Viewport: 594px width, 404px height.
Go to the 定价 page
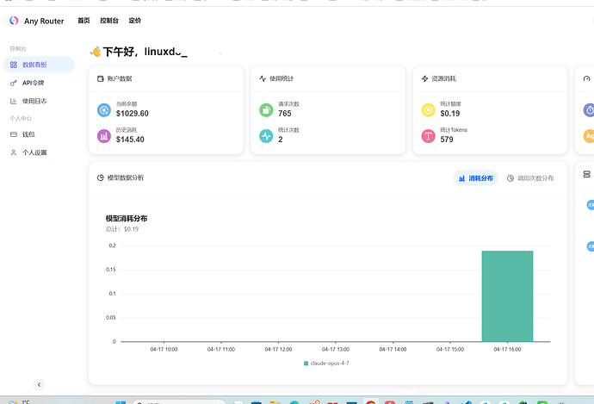coord(135,21)
